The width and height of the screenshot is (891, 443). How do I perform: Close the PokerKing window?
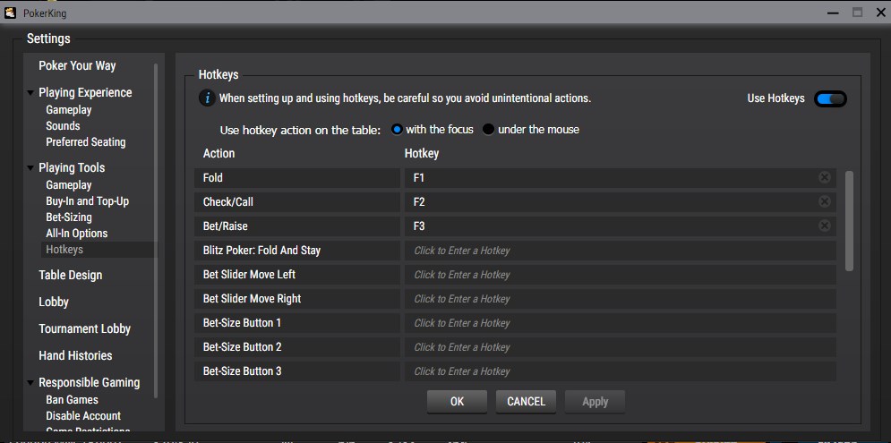click(x=880, y=13)
